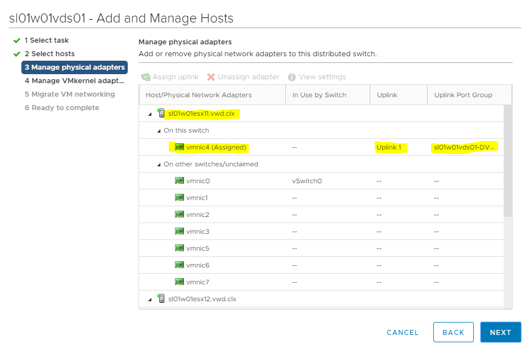
Task: Select the vmnic4 (Assigned) row text
Action: point(216,147)
